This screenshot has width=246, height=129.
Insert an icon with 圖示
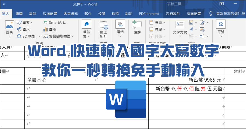(x=23, y=29)
